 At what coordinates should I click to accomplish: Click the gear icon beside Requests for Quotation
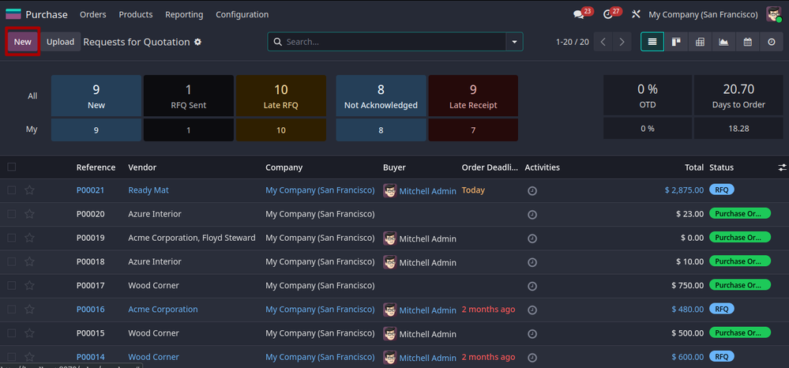coord(197,42)
